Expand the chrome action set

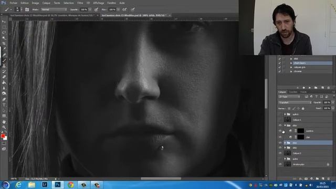click(x=291, y=71)
